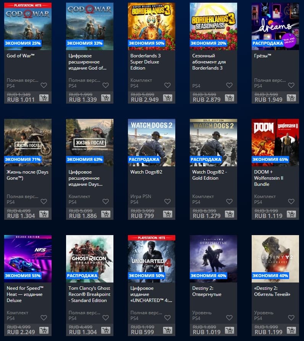Click 'РАСПРОДАЖА' badge on Ghost Recon Breakpoint
The height and width of the screenshot is (341, 304).
(x=82, y=276)
